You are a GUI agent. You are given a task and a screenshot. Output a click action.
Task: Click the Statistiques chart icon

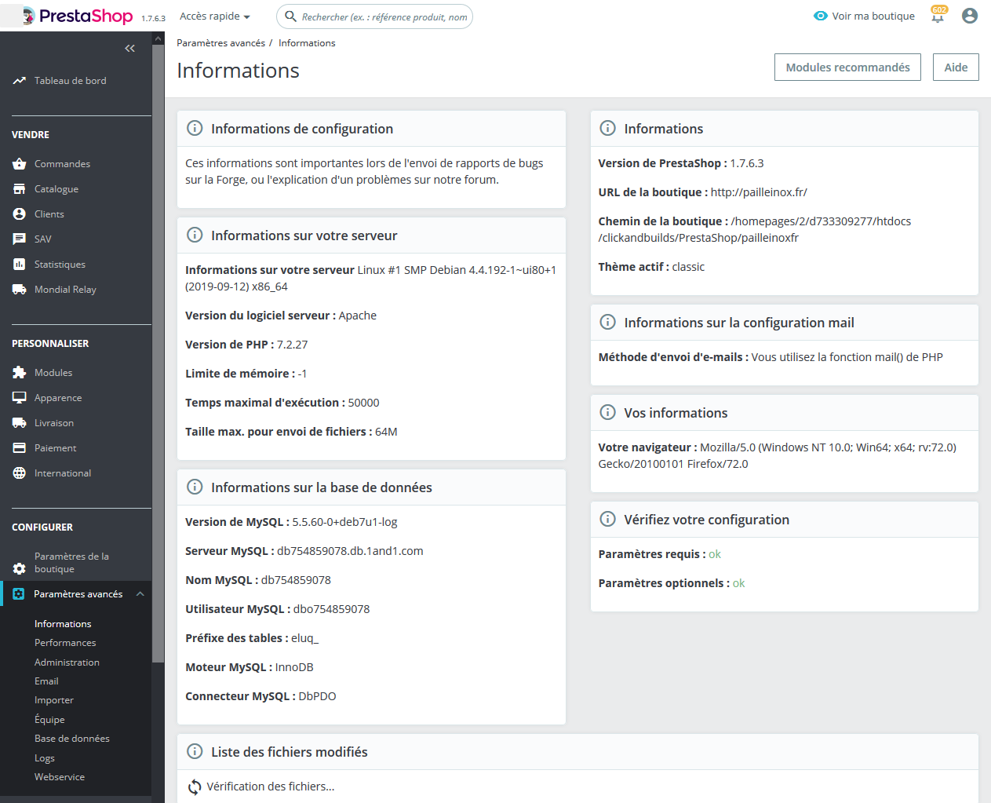pos(20,265)
